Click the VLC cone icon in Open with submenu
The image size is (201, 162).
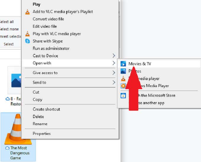coord(123,78)
